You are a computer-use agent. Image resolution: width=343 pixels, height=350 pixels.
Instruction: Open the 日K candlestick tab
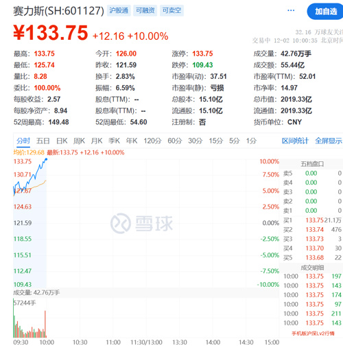click(x=62, y=141)
